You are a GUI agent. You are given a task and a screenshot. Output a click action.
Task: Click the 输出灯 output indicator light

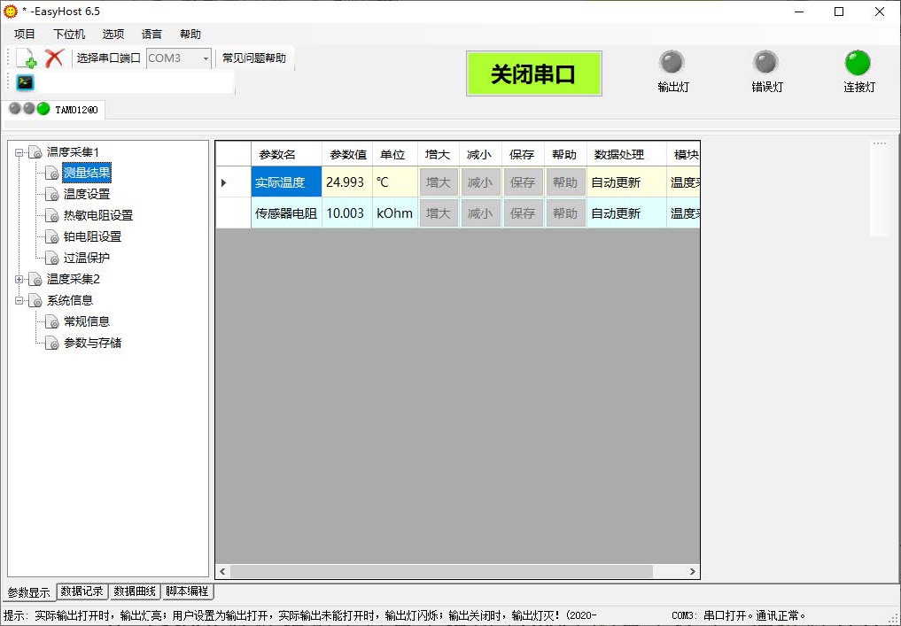tap(672, 63)
